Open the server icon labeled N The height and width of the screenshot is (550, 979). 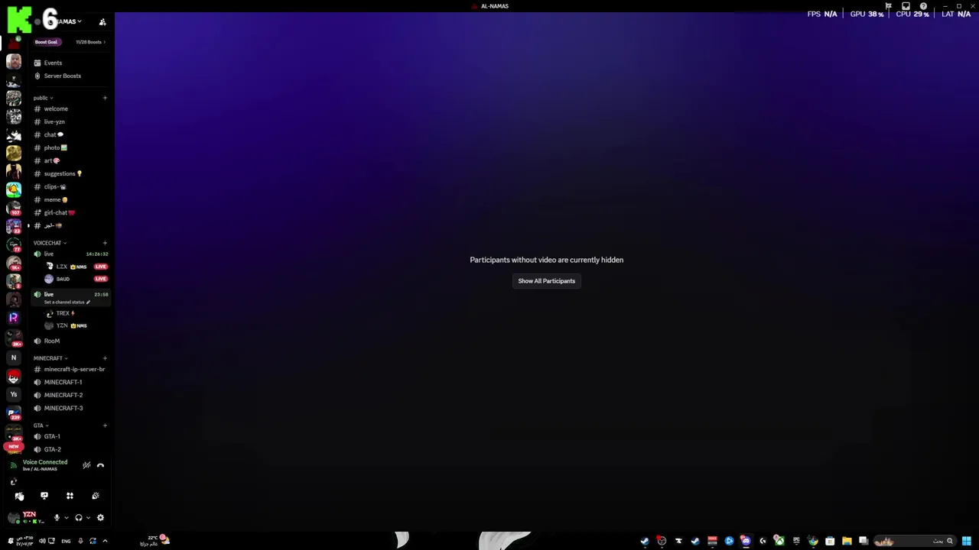(14, 357)
